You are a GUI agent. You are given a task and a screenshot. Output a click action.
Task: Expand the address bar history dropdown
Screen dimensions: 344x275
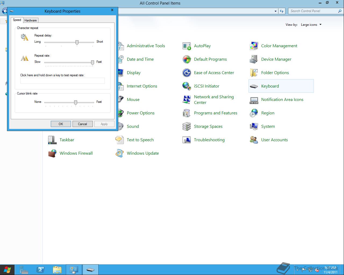pos(275,11)
